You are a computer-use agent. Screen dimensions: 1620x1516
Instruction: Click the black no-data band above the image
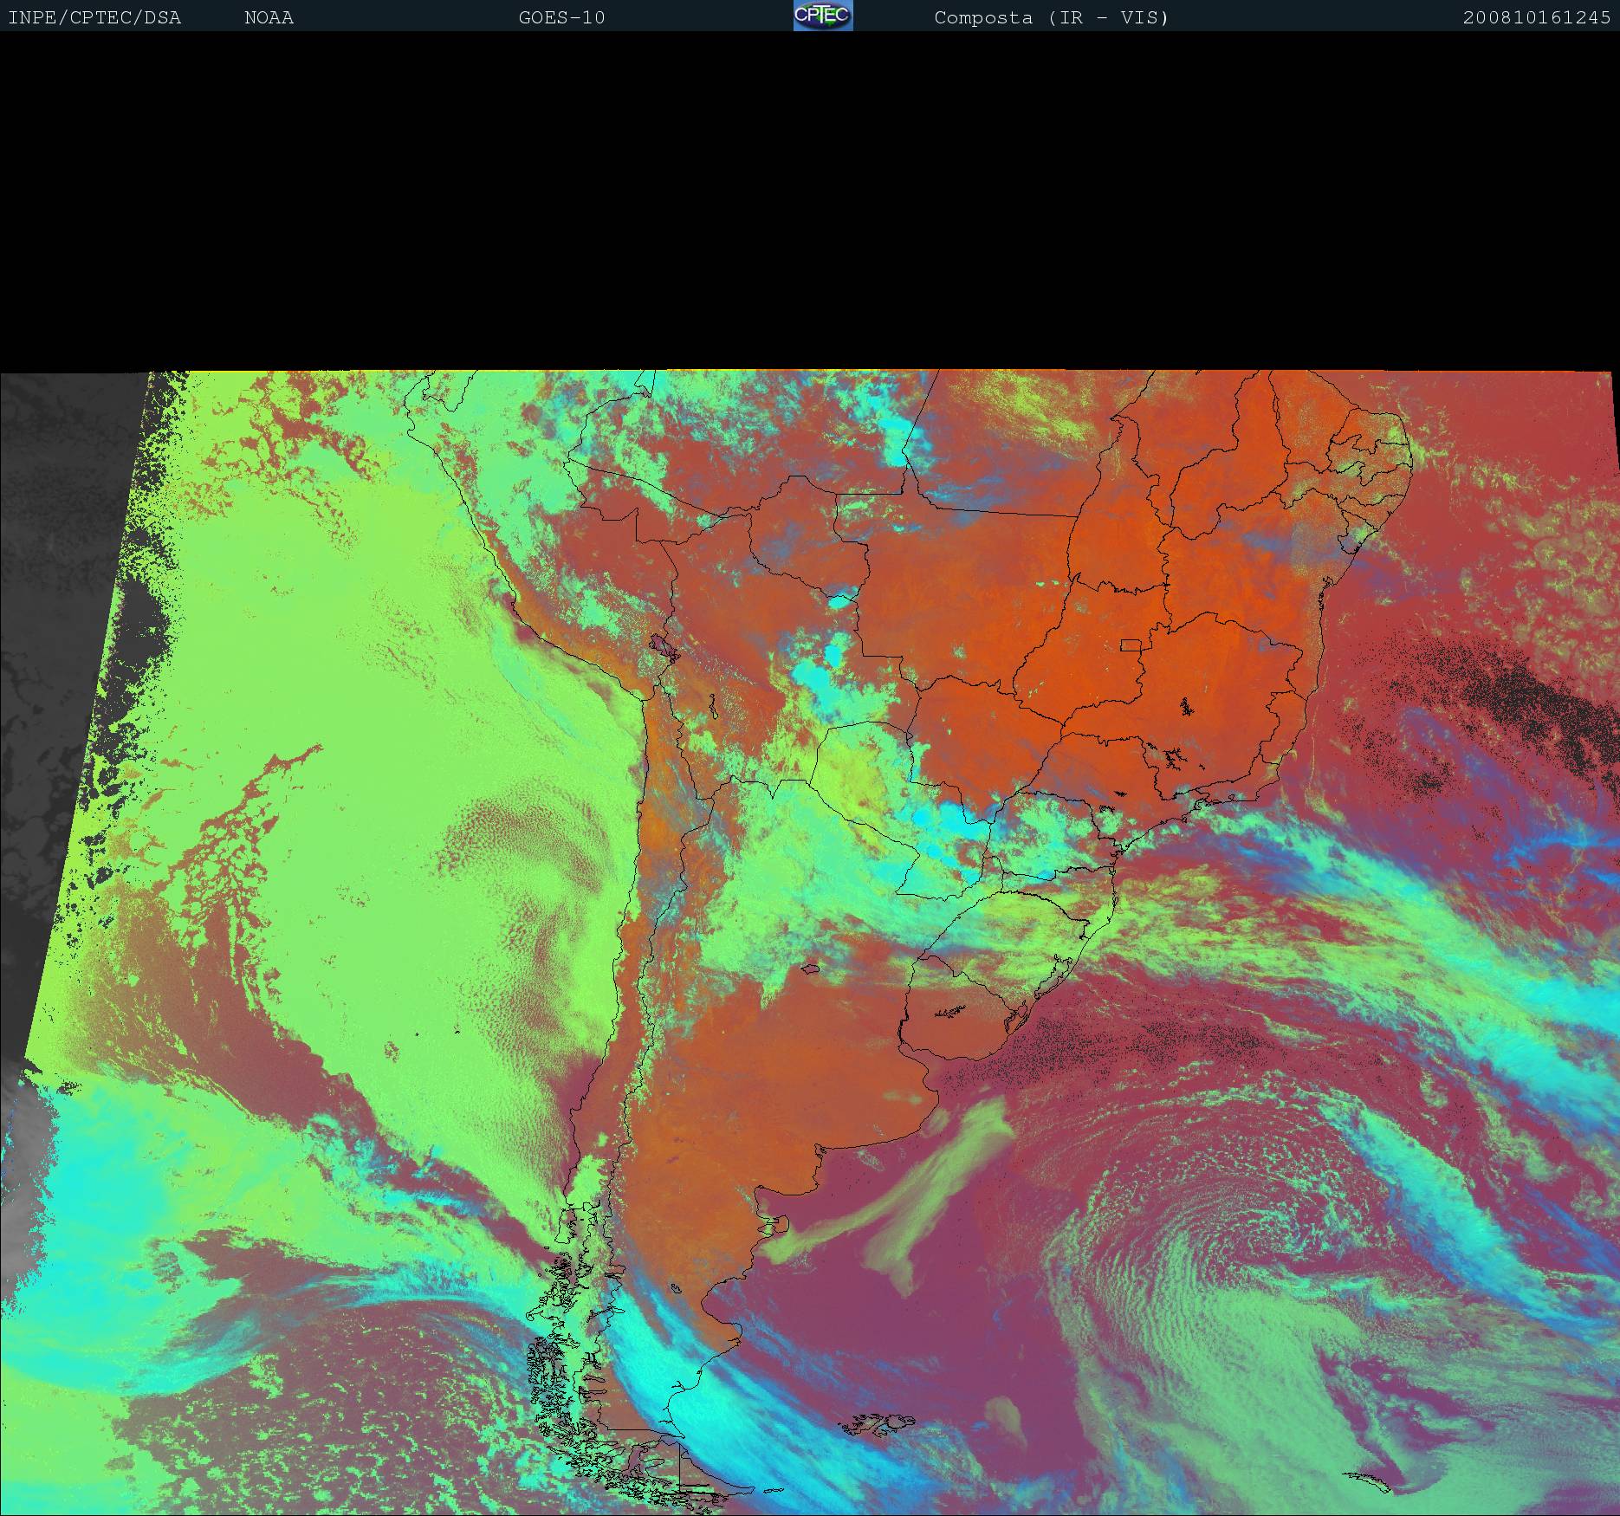(810, 199)
